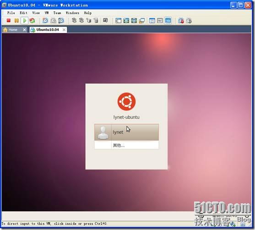Viewport: 255px width, 230px height.
Task: Click the lynet user avatar picture
Action: [103, 133]
